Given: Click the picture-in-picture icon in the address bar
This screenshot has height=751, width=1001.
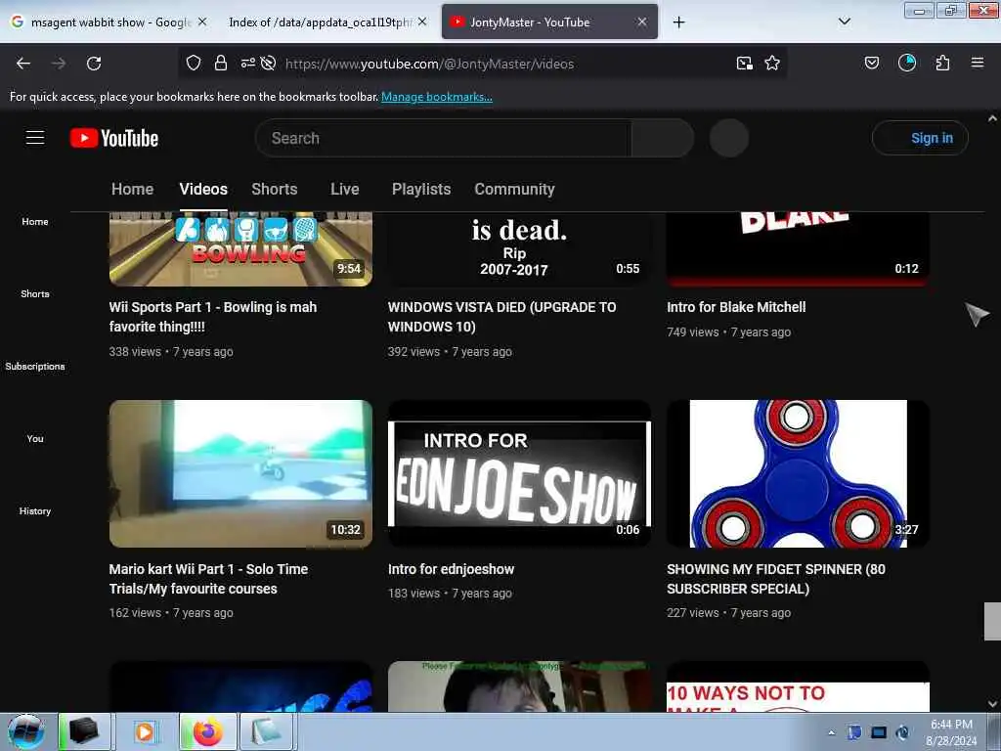Looking at the screenshot, I should tap(744, 63).
